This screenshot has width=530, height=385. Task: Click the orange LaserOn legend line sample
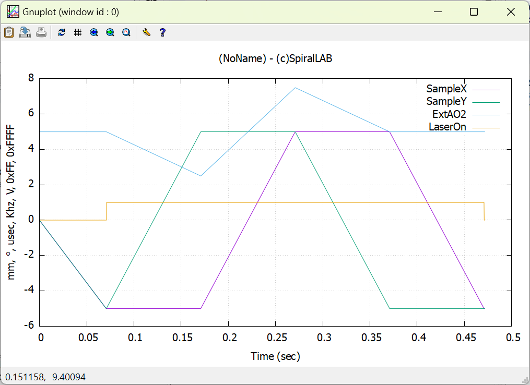[486, 128]
